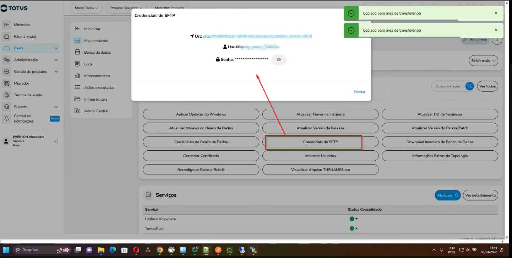Click the Renomear button
Image resolution: width=512 pixels, height=258 pixels.
pos(475,39)
